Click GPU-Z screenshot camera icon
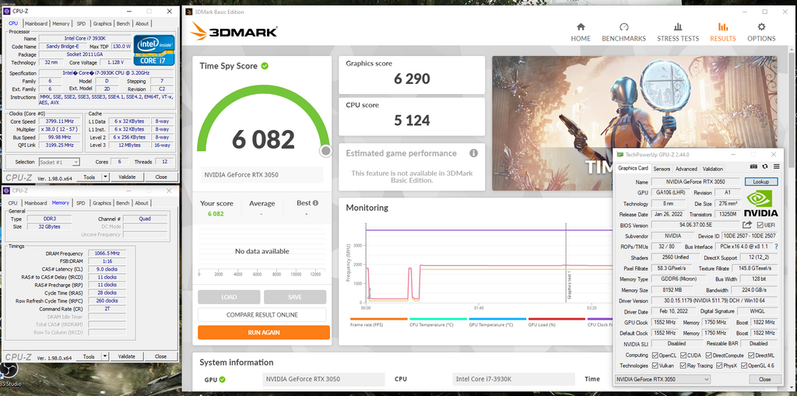 pyautogui.click(x=753, y=166)
